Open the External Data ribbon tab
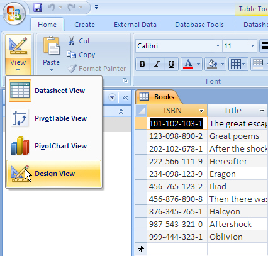This screenshot has width=268, height=256. (135, 25)
